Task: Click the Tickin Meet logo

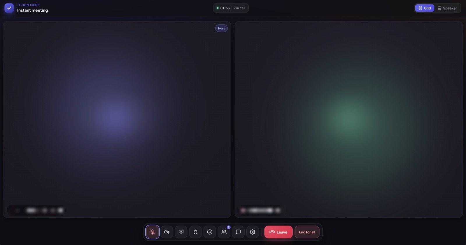Action: point(9,8)
